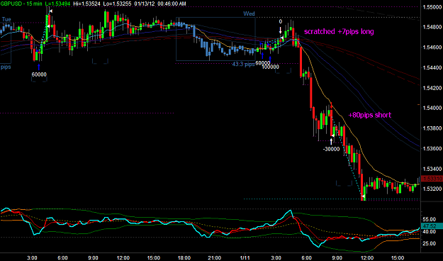Click the 00:46:00 AM timestamp
This screenshot has width=443, height=261.
click(172, 4)
